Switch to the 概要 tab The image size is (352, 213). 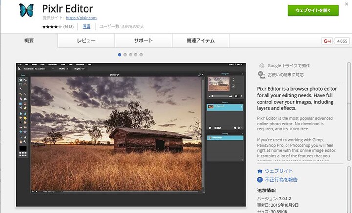[x=29, y=41]
